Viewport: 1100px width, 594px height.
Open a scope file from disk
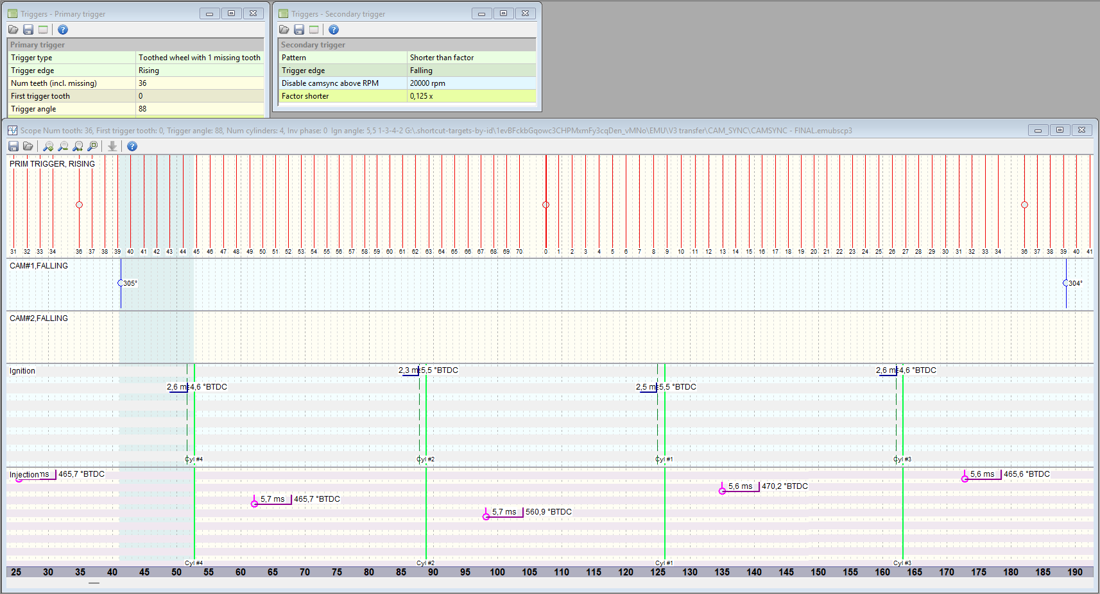(28, 146)
